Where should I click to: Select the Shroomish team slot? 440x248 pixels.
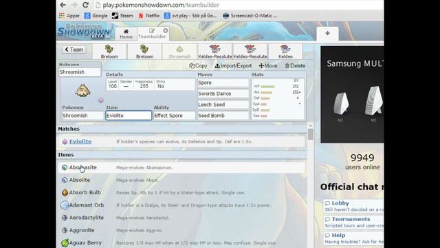click(x=179, y=52)
